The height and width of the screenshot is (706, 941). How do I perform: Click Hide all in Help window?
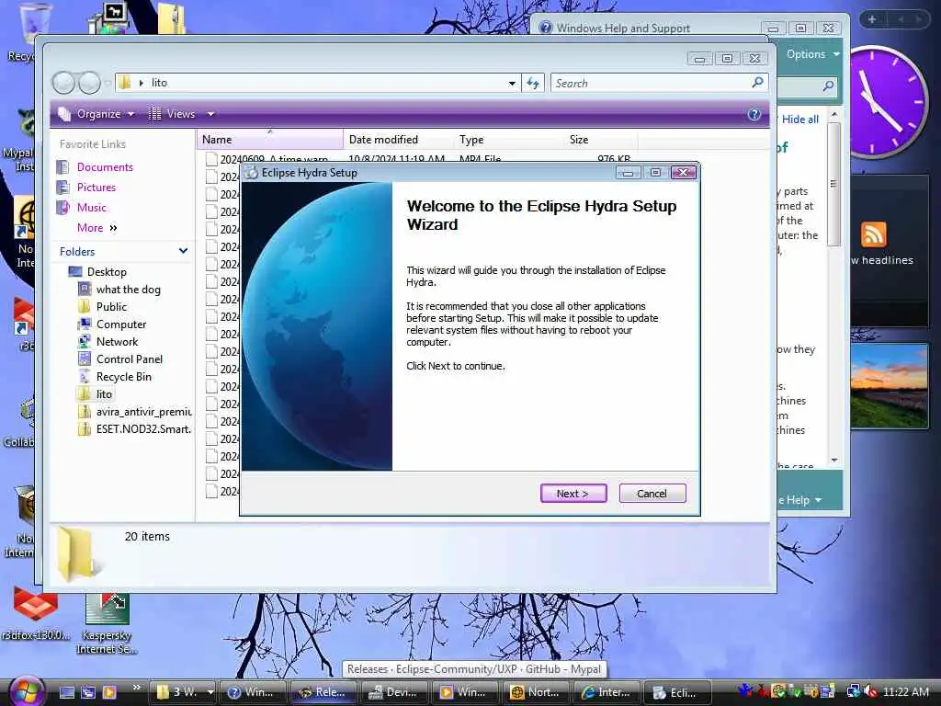pos(800,120)
